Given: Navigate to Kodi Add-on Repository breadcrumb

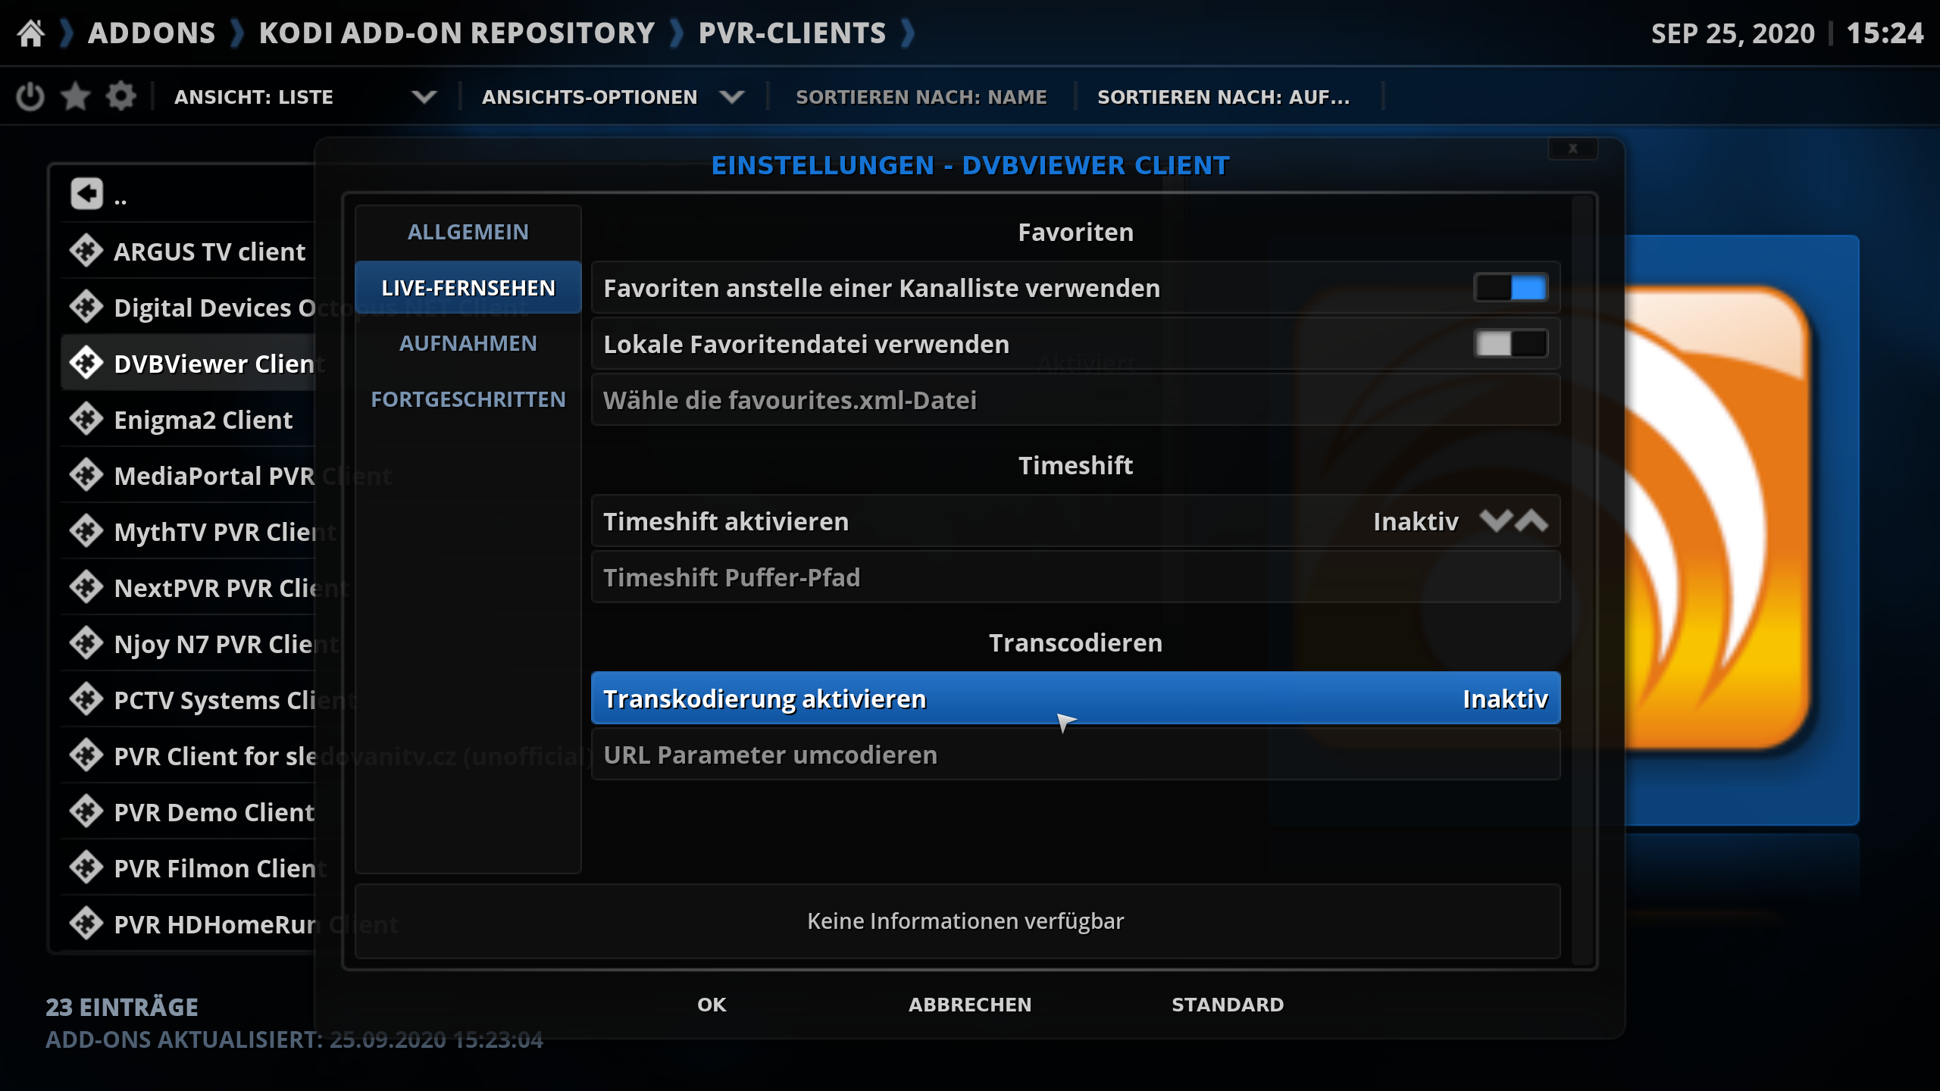Looking at the screenshot, I should pyautogui.click(x=457, y=33).
